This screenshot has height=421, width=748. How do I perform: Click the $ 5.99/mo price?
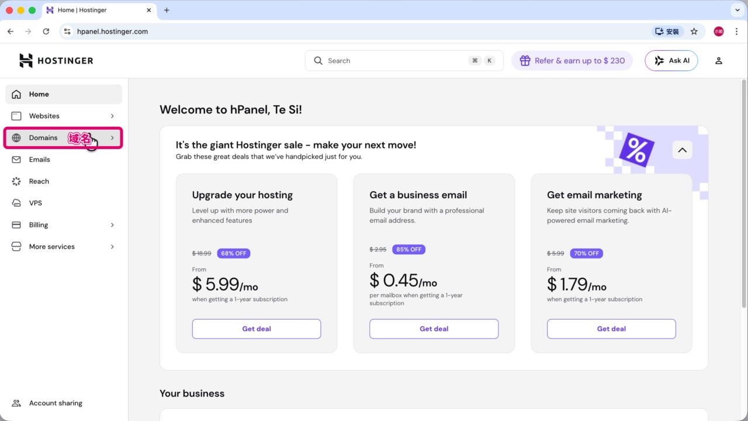click(225, 285)
